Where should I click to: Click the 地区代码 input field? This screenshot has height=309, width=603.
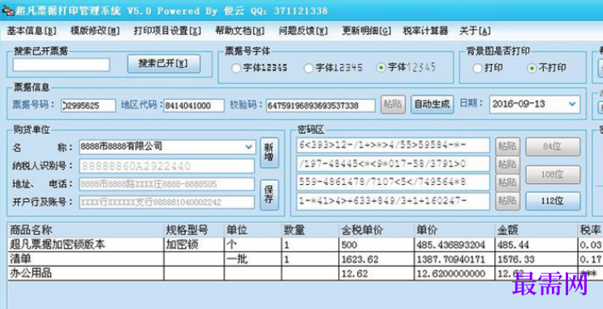[x=194, y=105]
